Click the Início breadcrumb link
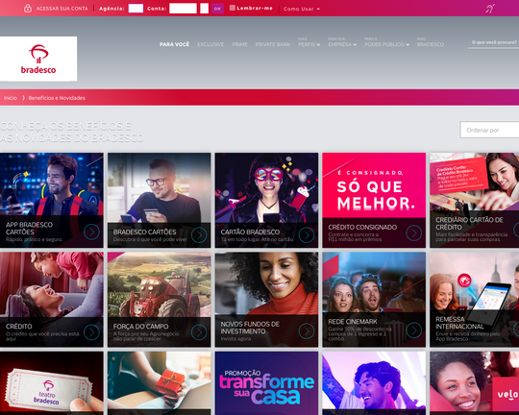Screen dimensions: 519x415 pyautogui.click(x=11, y=98)
